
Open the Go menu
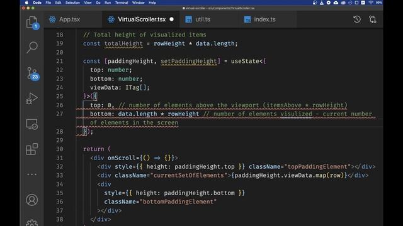pyautogui.click(x=98, y=3)
